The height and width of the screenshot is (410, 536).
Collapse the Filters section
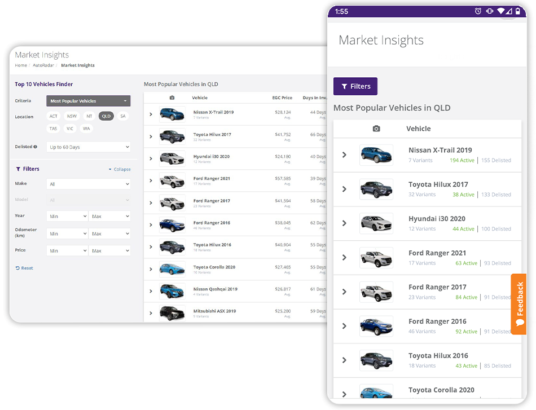[x=120, y=169]
